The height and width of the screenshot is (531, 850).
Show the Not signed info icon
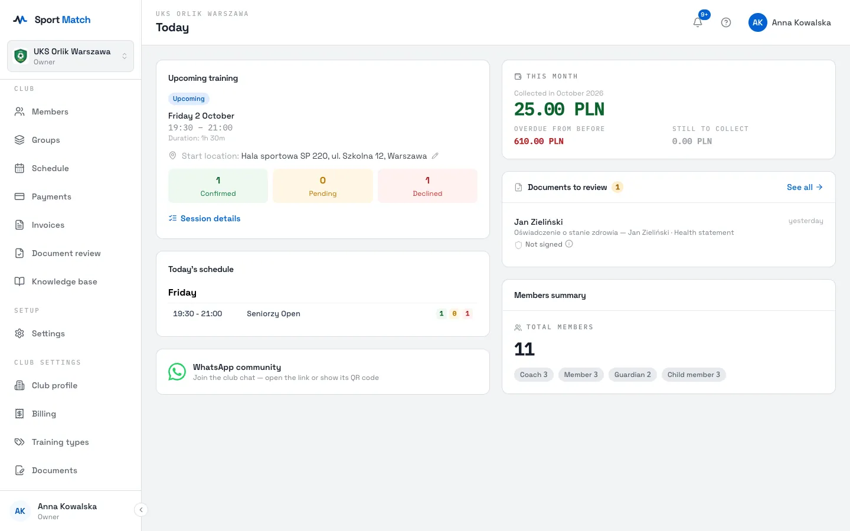(x=569, y=244)
